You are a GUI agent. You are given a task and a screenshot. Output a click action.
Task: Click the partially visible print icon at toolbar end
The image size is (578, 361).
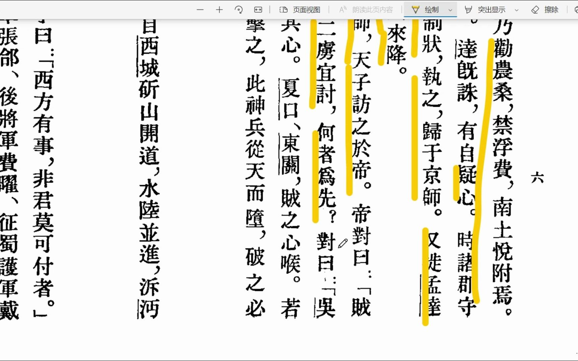(x=576, y=10)
